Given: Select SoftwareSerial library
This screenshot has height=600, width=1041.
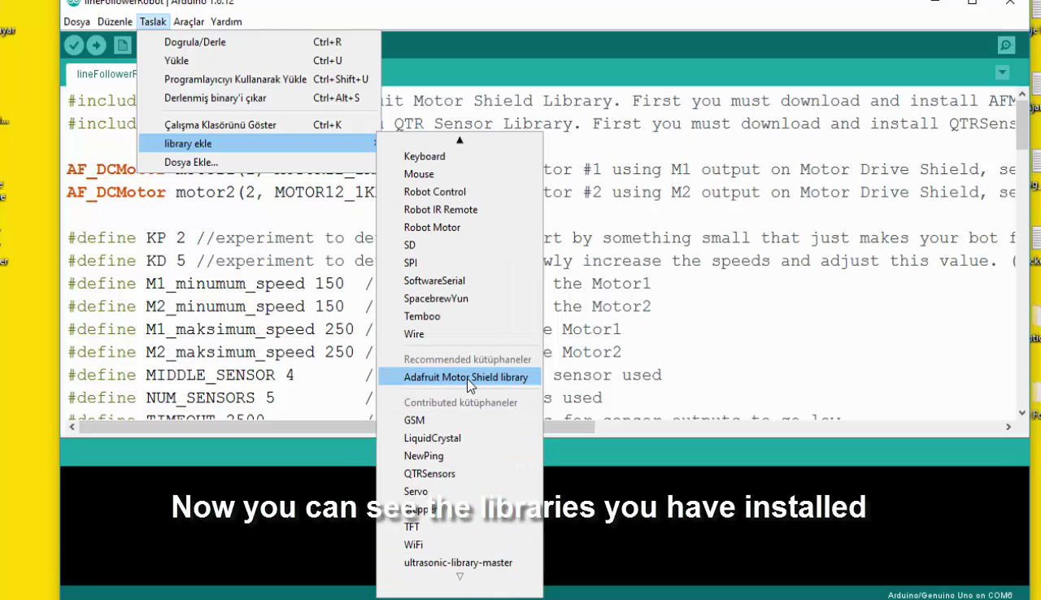Looking at the screenshot, I should (x=460, y=281).
